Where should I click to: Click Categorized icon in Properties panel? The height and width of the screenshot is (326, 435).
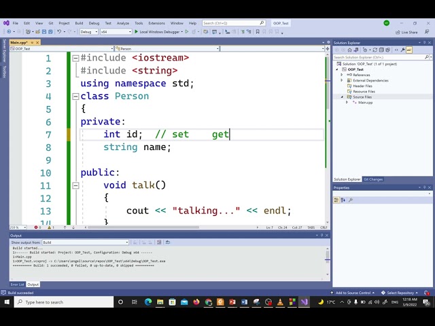(x=336, y=200)
